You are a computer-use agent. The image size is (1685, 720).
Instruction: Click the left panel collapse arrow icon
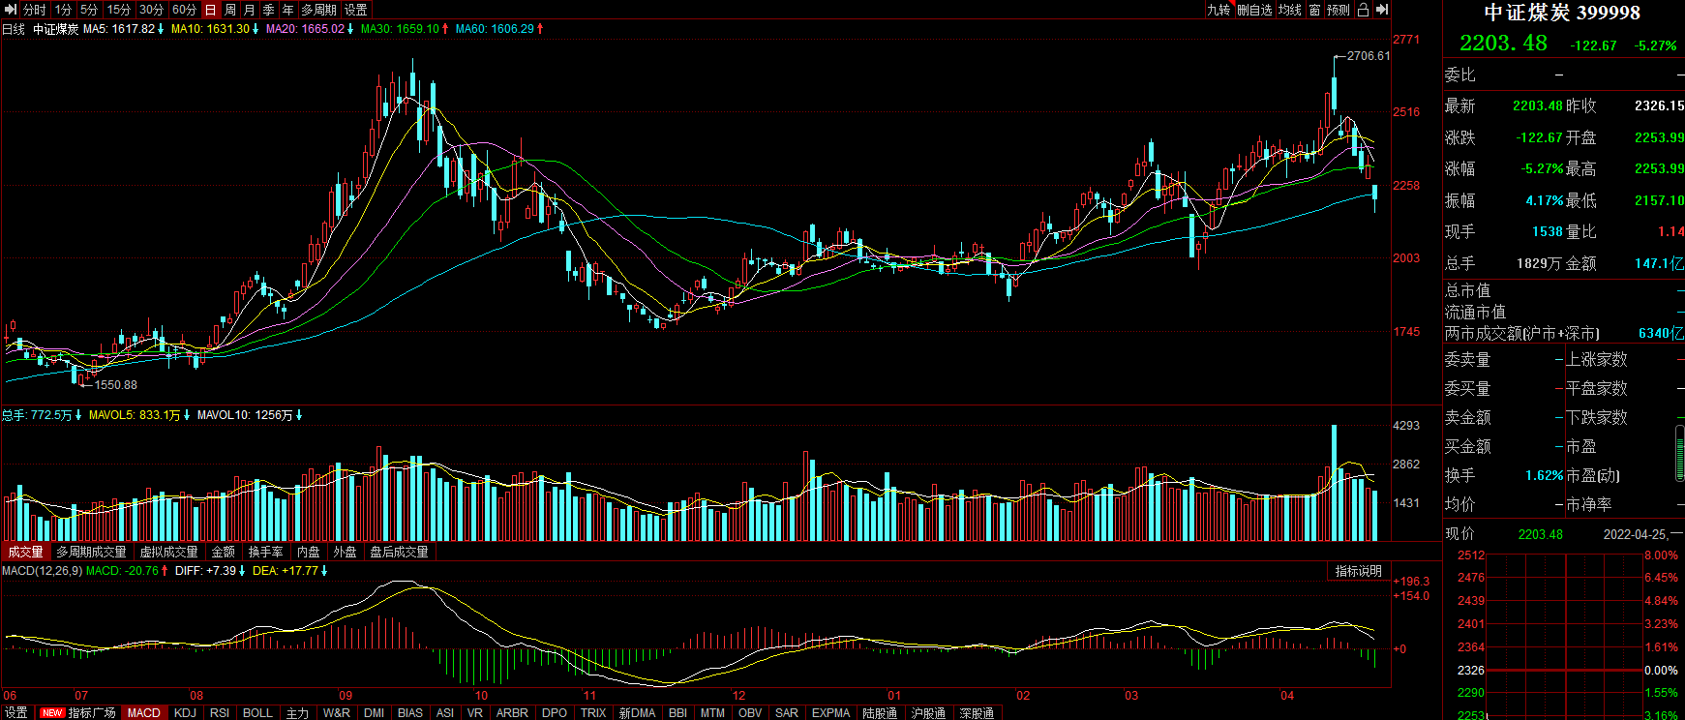[11, 10]
